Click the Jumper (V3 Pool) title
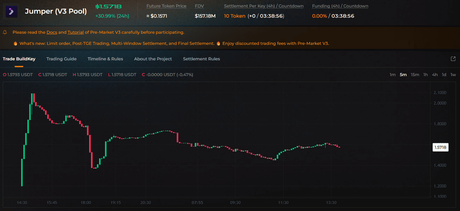 56,12
